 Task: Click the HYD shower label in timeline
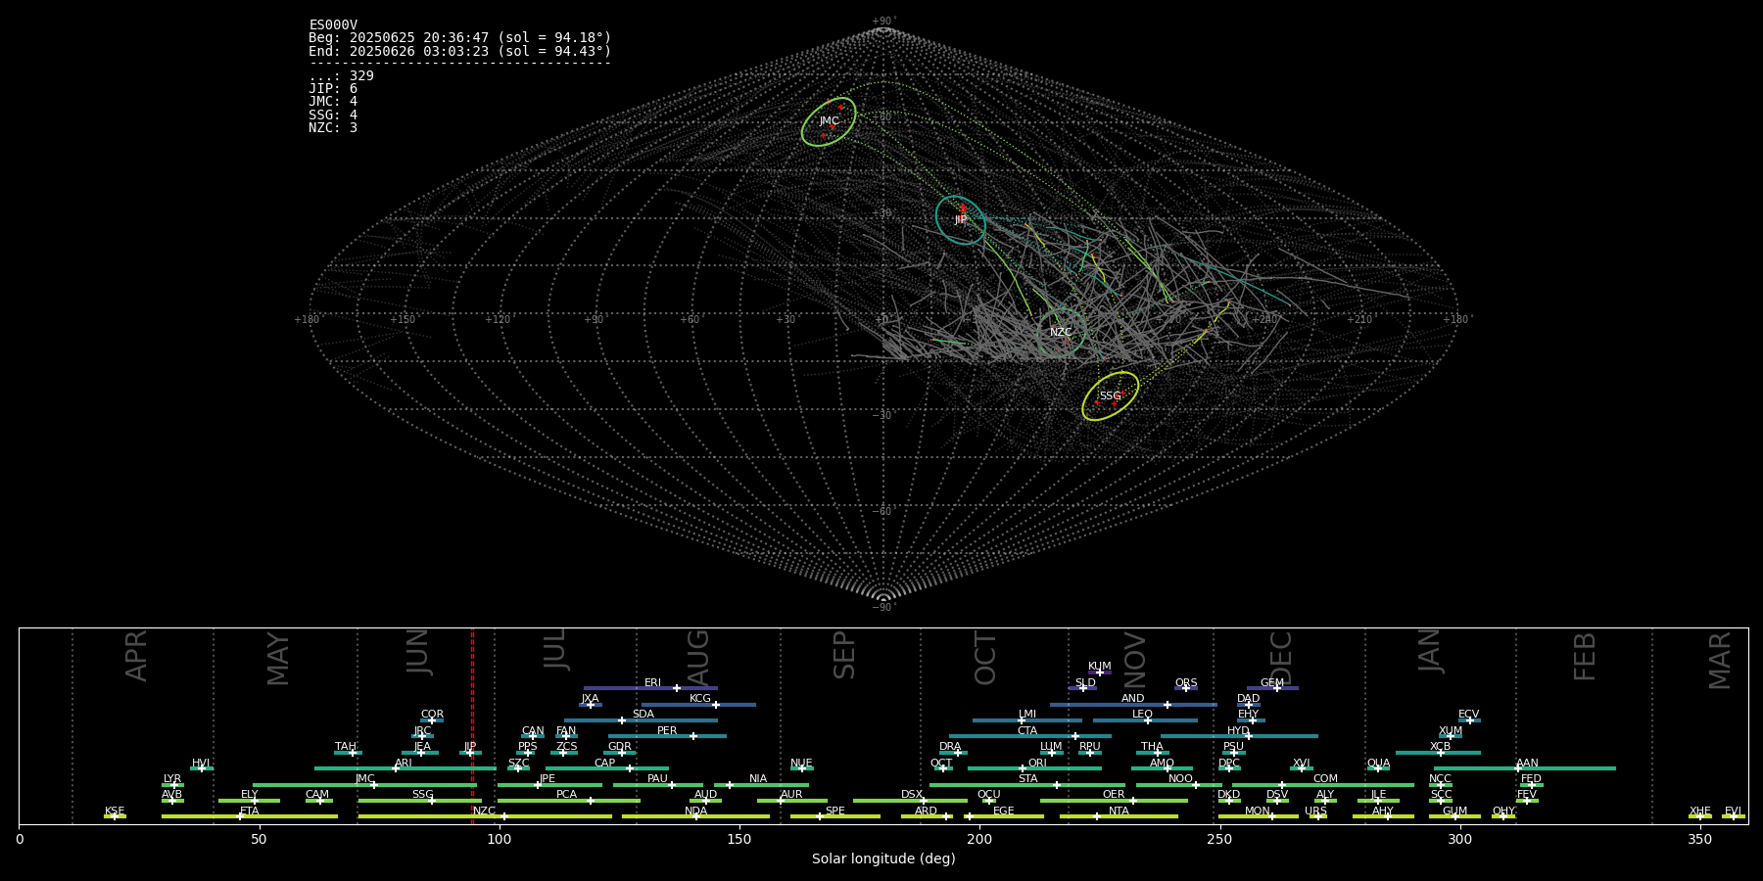click(1239, 731)
